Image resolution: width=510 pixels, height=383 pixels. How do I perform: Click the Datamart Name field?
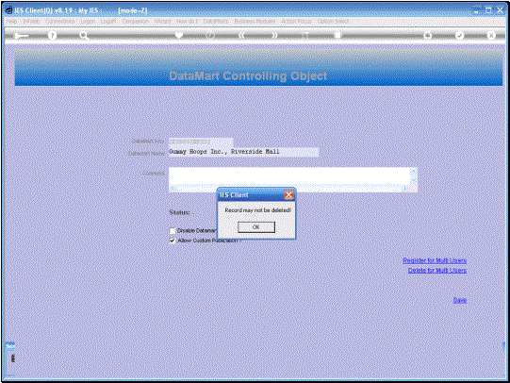coord(243,152)
